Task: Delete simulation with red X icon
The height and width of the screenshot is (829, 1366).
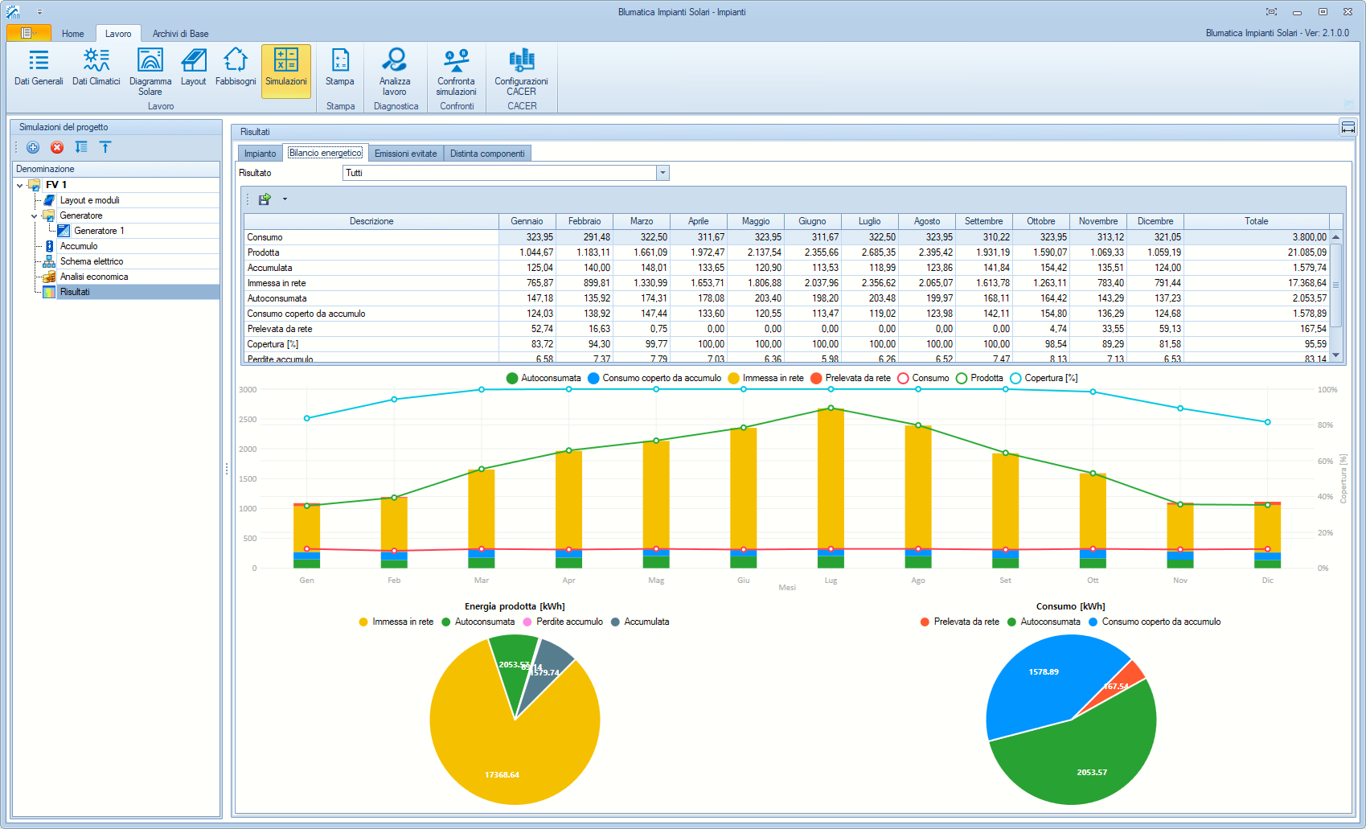Action: 57,147
